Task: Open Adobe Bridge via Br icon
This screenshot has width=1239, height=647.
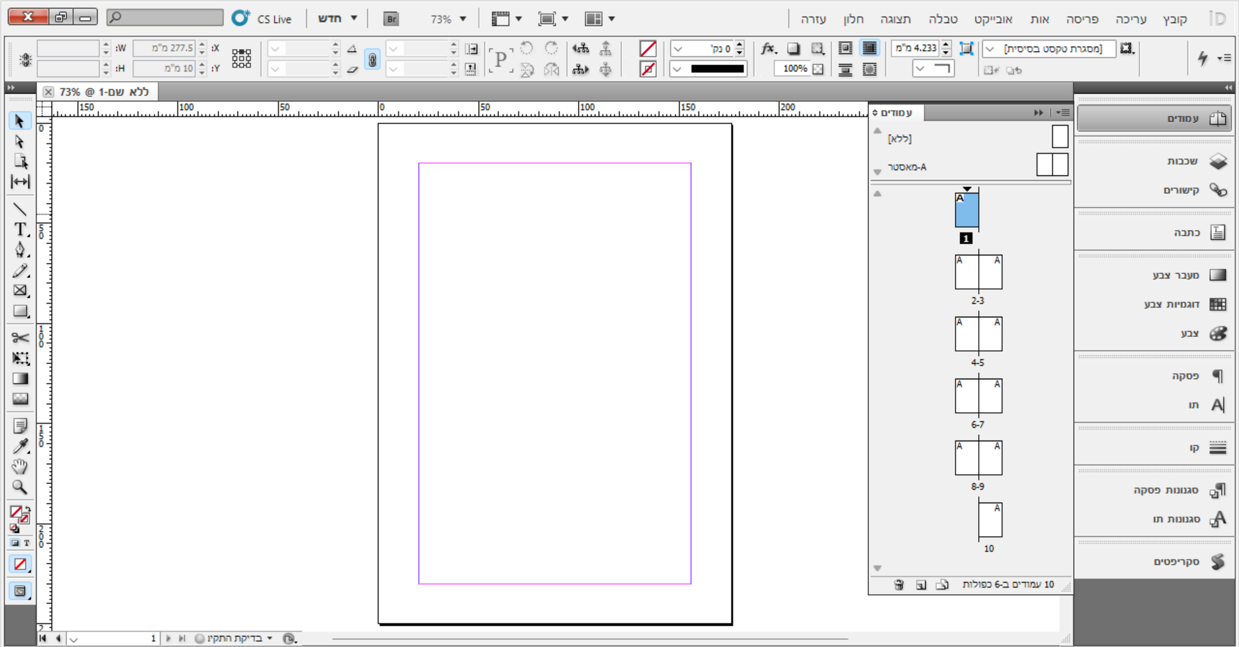Action: coord(391,19)
